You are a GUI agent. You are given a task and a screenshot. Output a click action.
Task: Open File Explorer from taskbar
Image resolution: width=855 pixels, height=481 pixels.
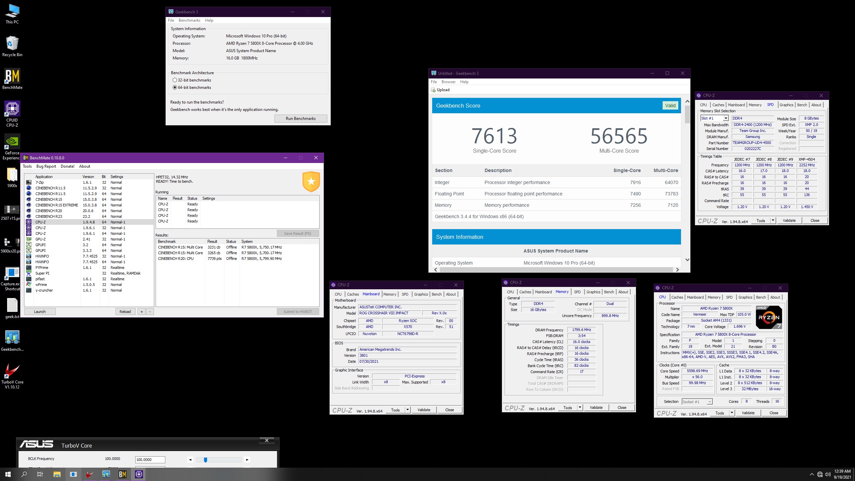pyautogui.click(x=57, y=474)
